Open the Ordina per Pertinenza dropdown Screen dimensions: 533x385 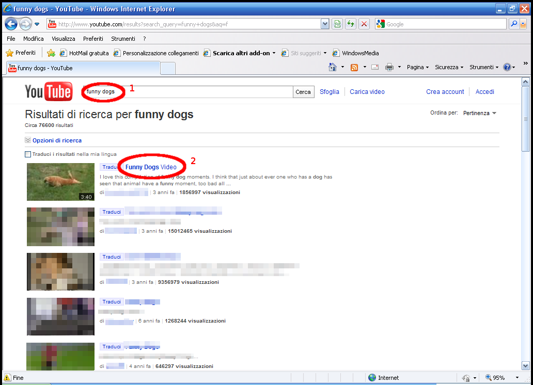click(480, 113)
